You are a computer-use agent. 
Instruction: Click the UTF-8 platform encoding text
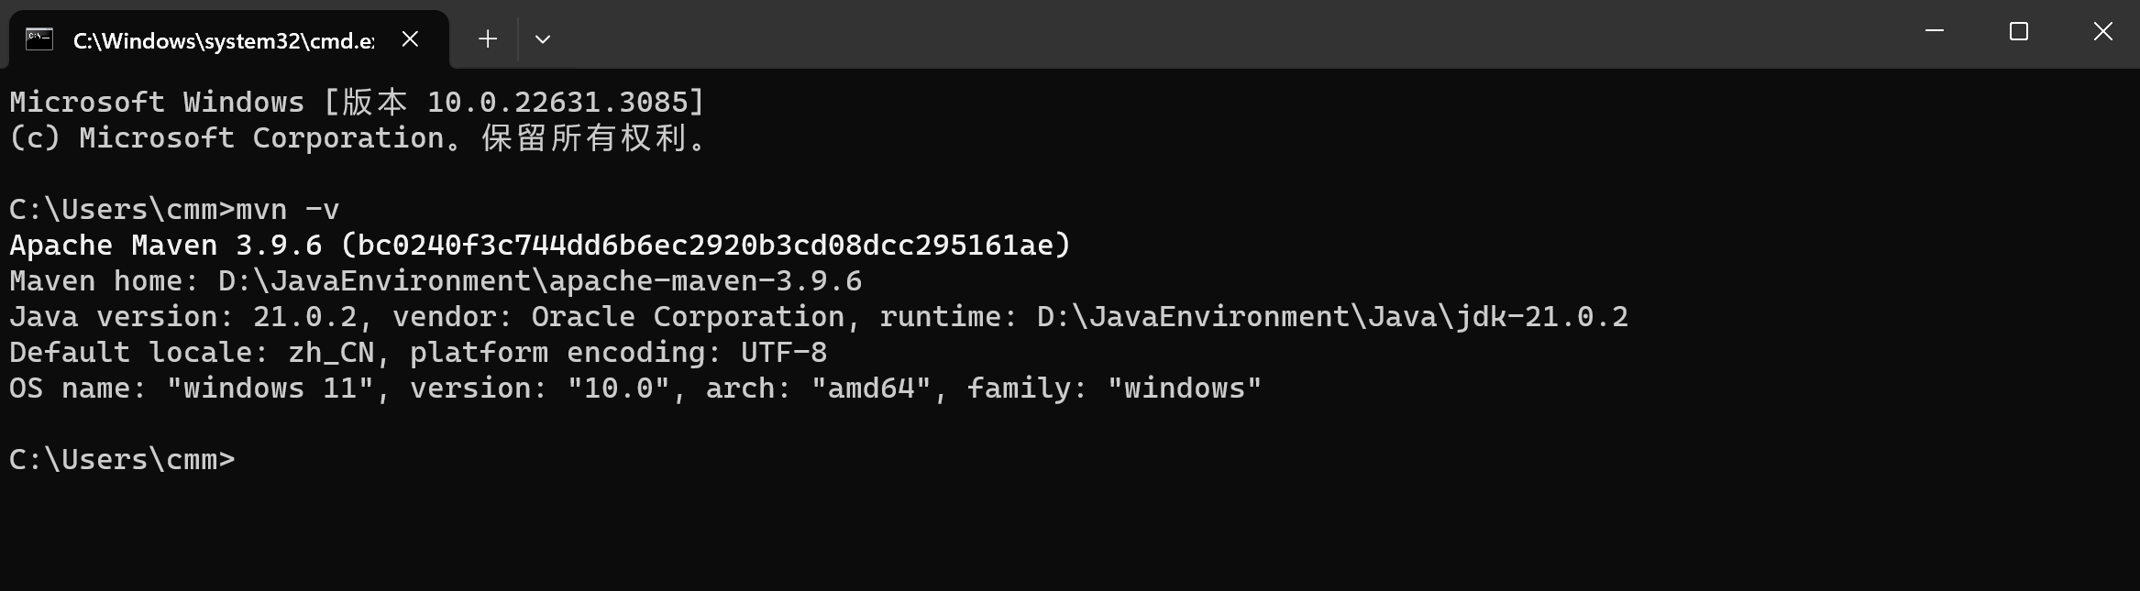[x=784, y=352]
